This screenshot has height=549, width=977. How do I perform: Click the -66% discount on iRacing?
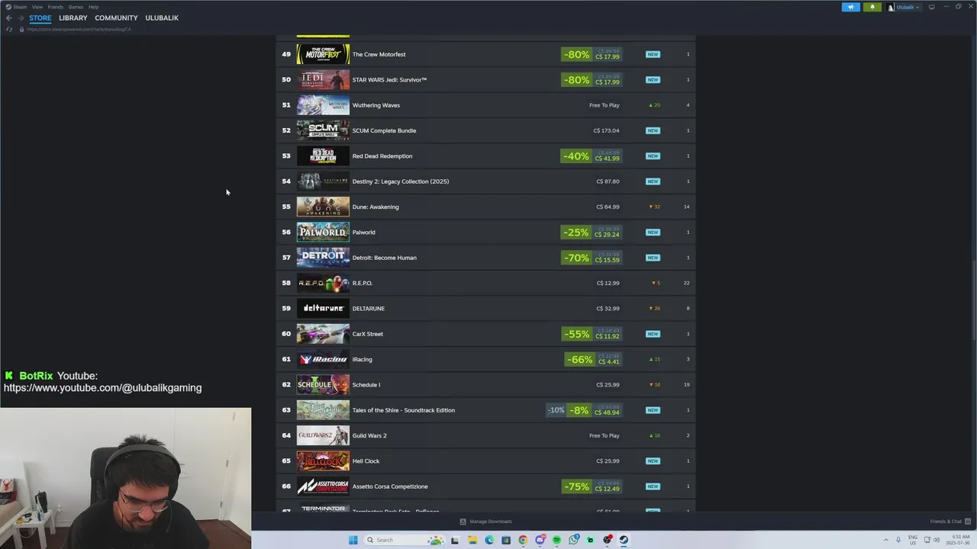(580, 359)
